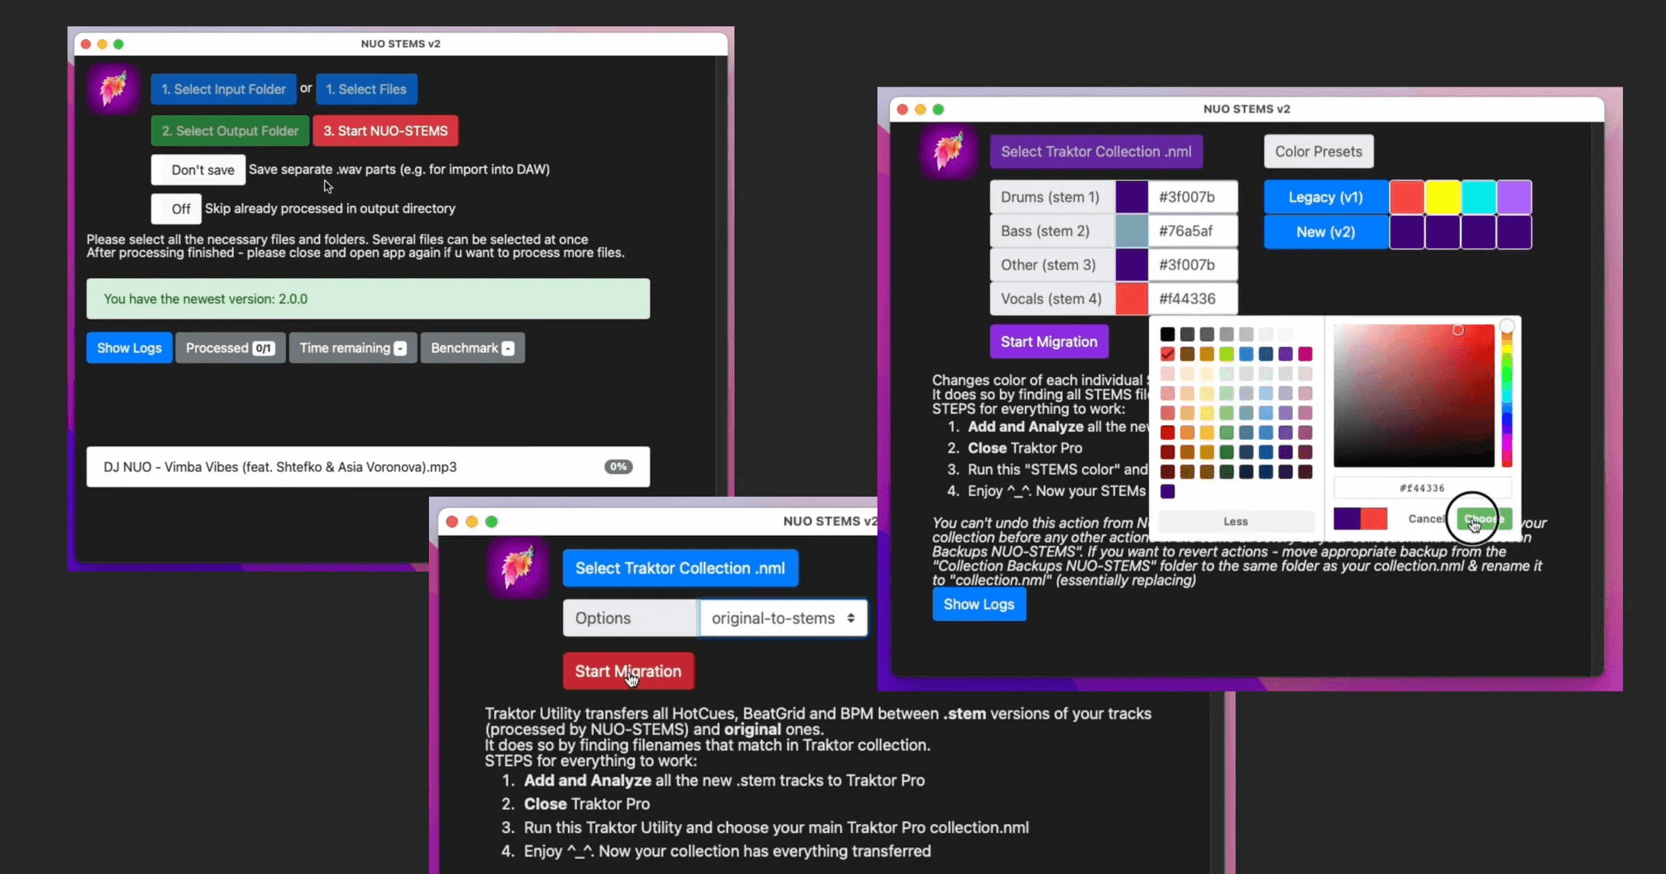
Task: Edit the hex value field showing #f44336
Action: click(x=1422, y=488)
